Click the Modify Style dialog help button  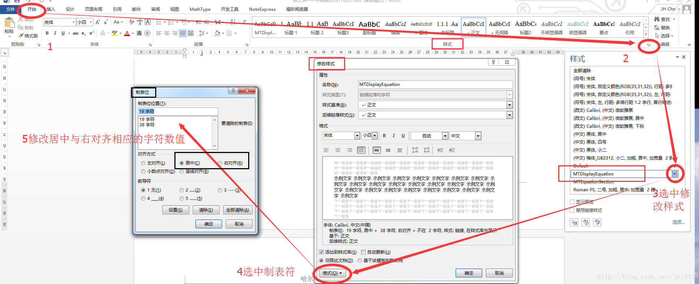click(x=493, y=62)
